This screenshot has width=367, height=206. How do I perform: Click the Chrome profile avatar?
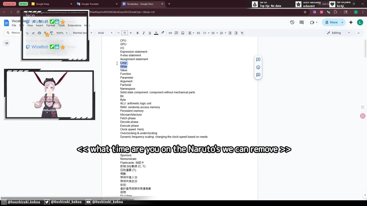356,12
